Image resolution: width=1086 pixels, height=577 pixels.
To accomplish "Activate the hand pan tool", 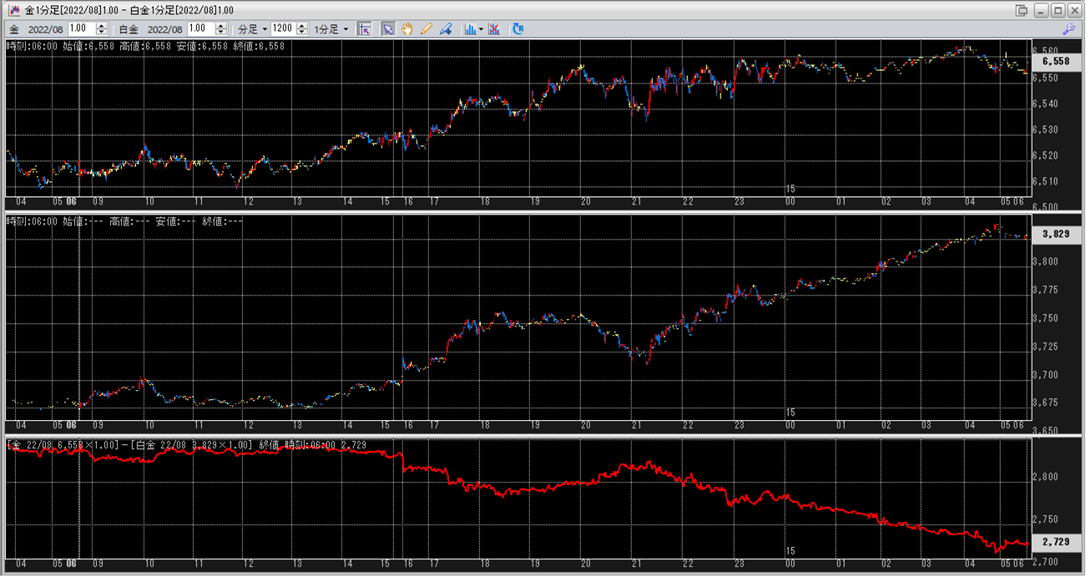I will coord(407,28).
